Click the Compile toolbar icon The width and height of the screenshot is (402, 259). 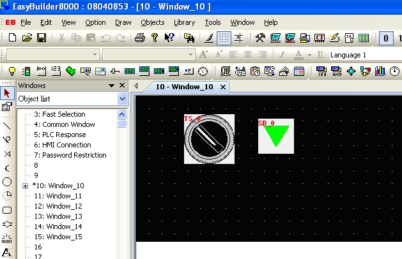[275, 38]
